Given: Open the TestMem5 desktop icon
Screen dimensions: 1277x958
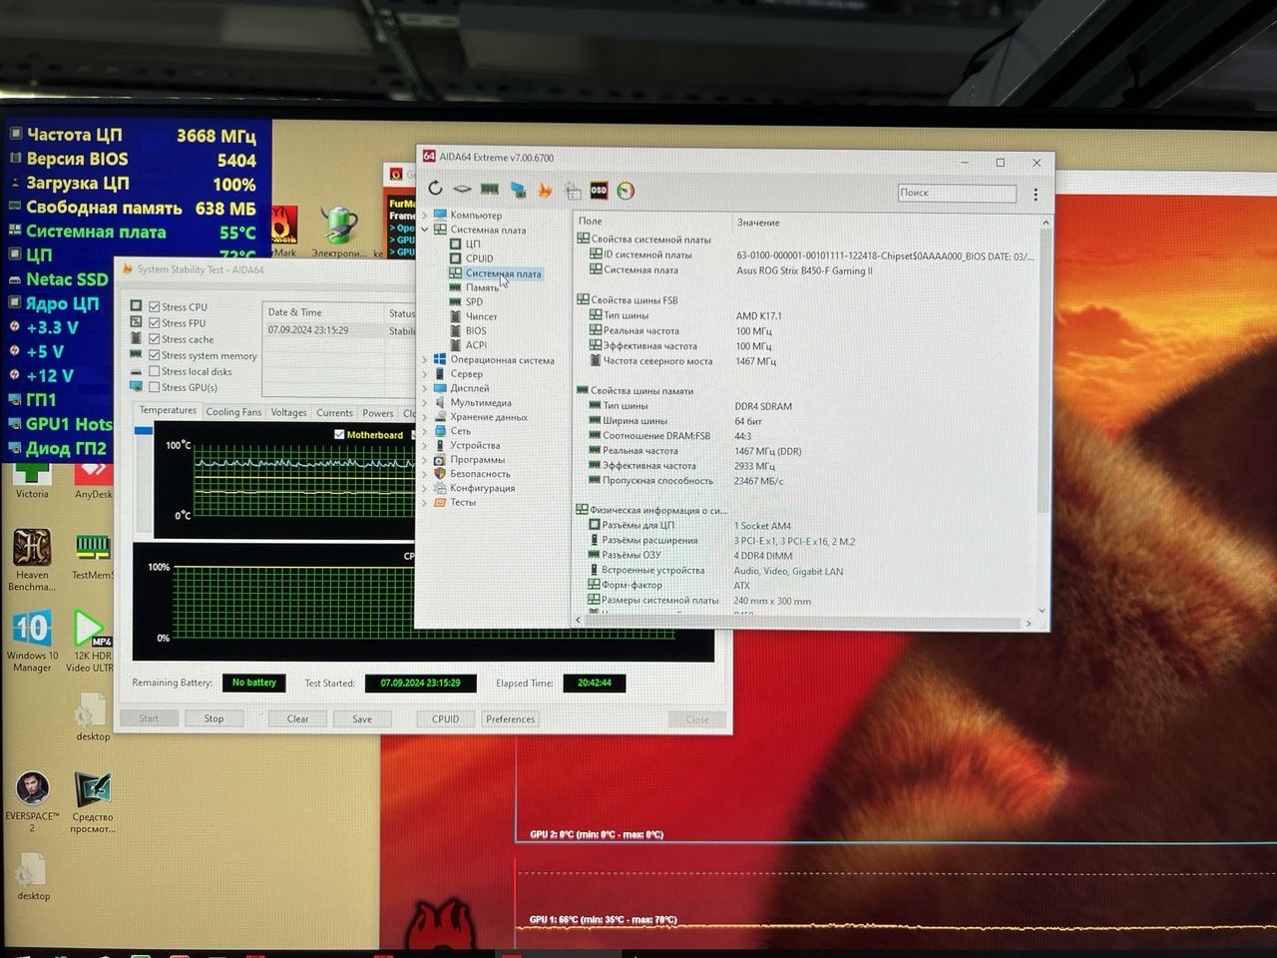Looking at the screenshot, I should 92,555.
